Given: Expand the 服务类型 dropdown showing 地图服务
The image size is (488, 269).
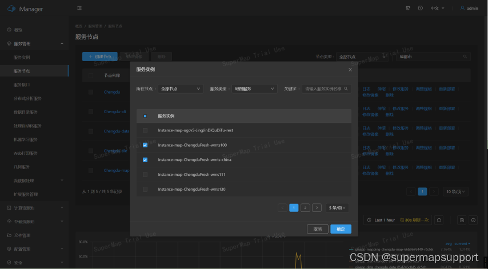Looking at the screenshot, I should [x=255, y=89].
